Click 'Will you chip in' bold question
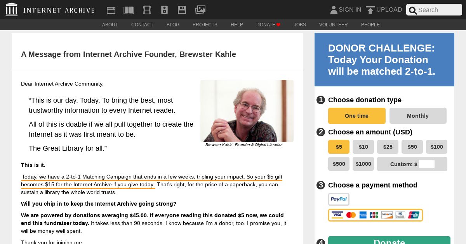 click(99, 204)
